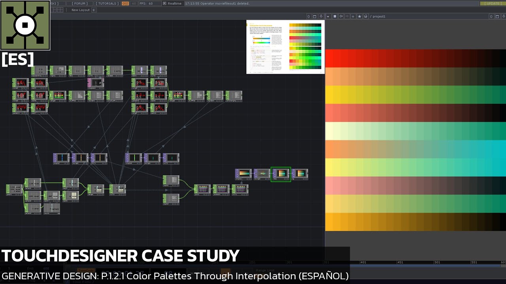Open the TUTORIALS link in top bar
The height and width of the screenshot is (284, 506).
tap(108, 4)
